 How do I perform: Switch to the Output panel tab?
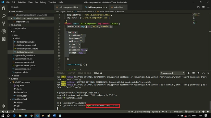71,73
